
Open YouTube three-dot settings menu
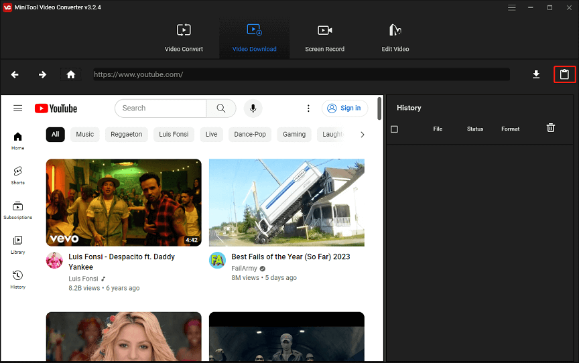click(308, 108)
